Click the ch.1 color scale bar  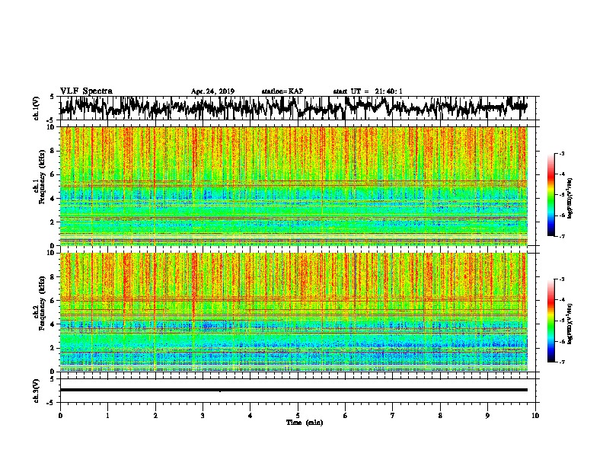click(x=550, y=195)
